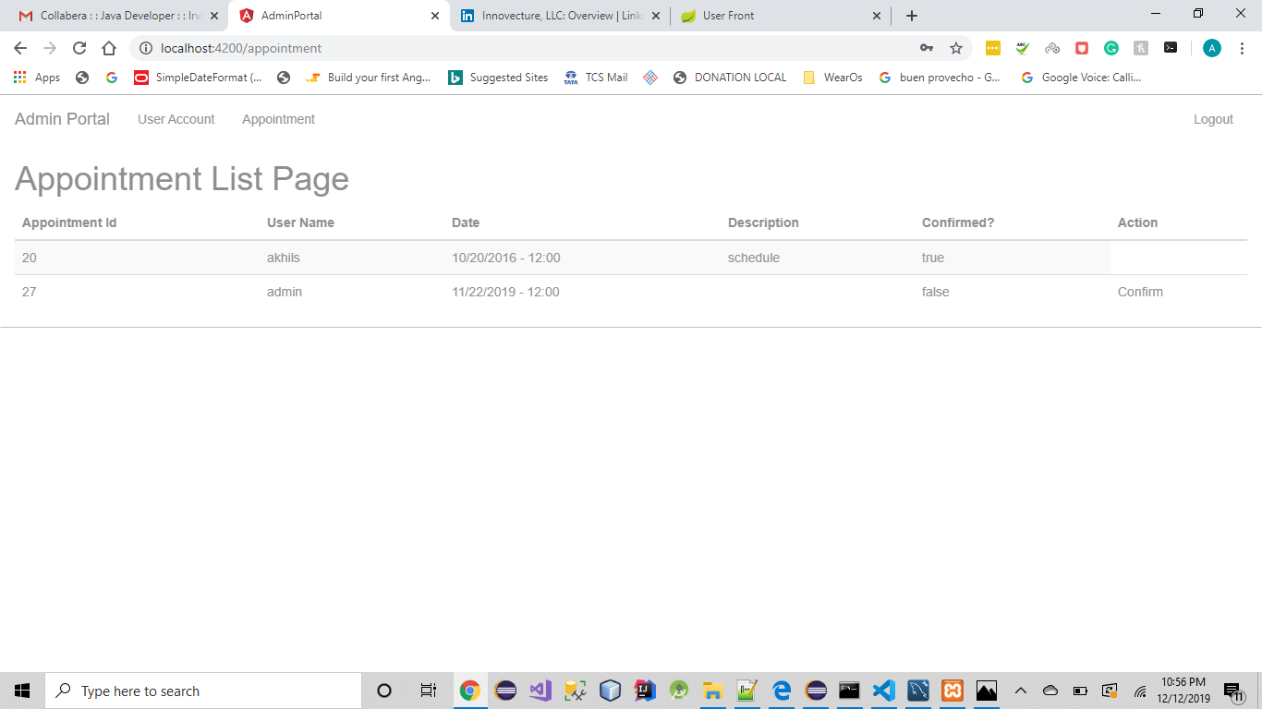Viewport: 1262px width, 709px height.
Task: Click the Confirmed? column header
Action: pyautogui.click(x=958, y=222)
